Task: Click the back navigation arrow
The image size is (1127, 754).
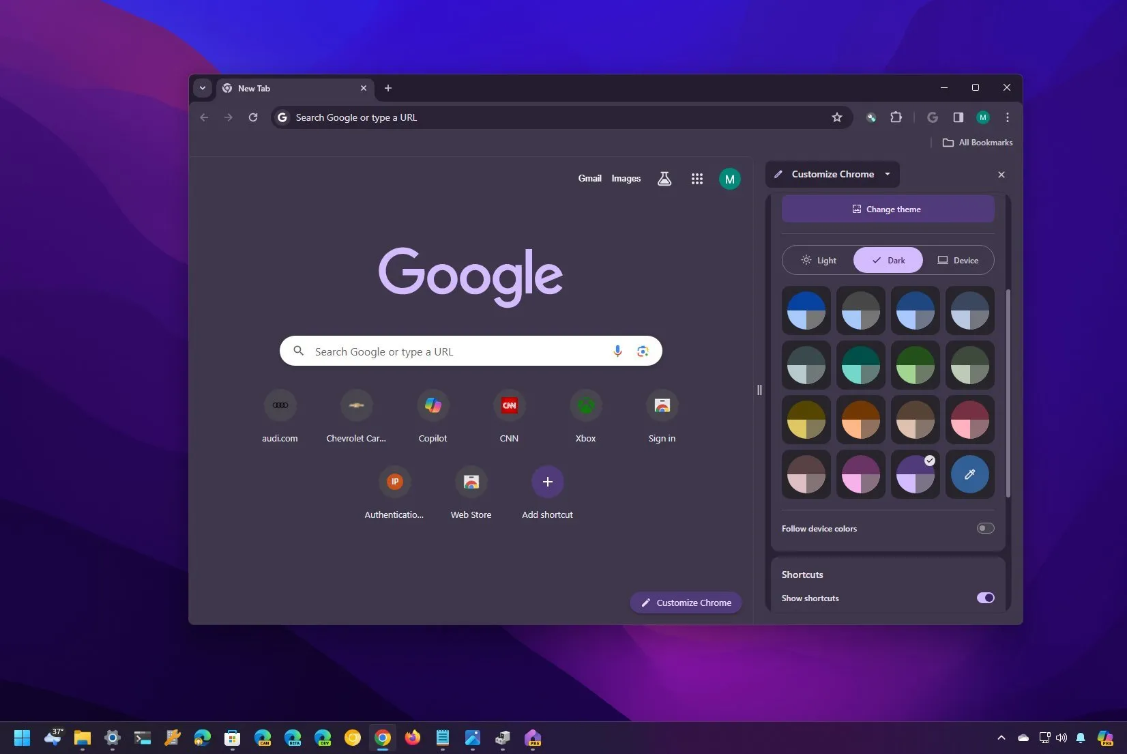Action: (204, 117)
